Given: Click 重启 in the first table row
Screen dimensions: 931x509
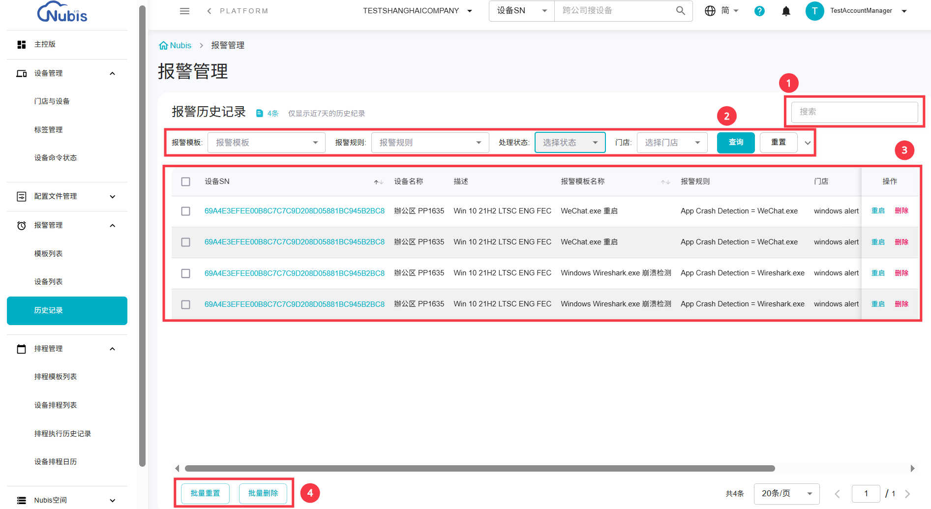Looking at the screenshot, I should [878, 211].
